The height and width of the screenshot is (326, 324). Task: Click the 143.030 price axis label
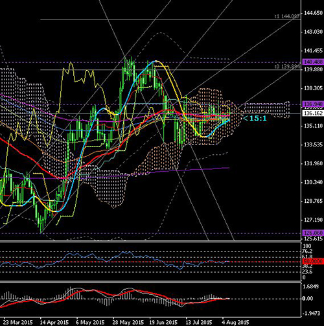[x=313, y=32]
